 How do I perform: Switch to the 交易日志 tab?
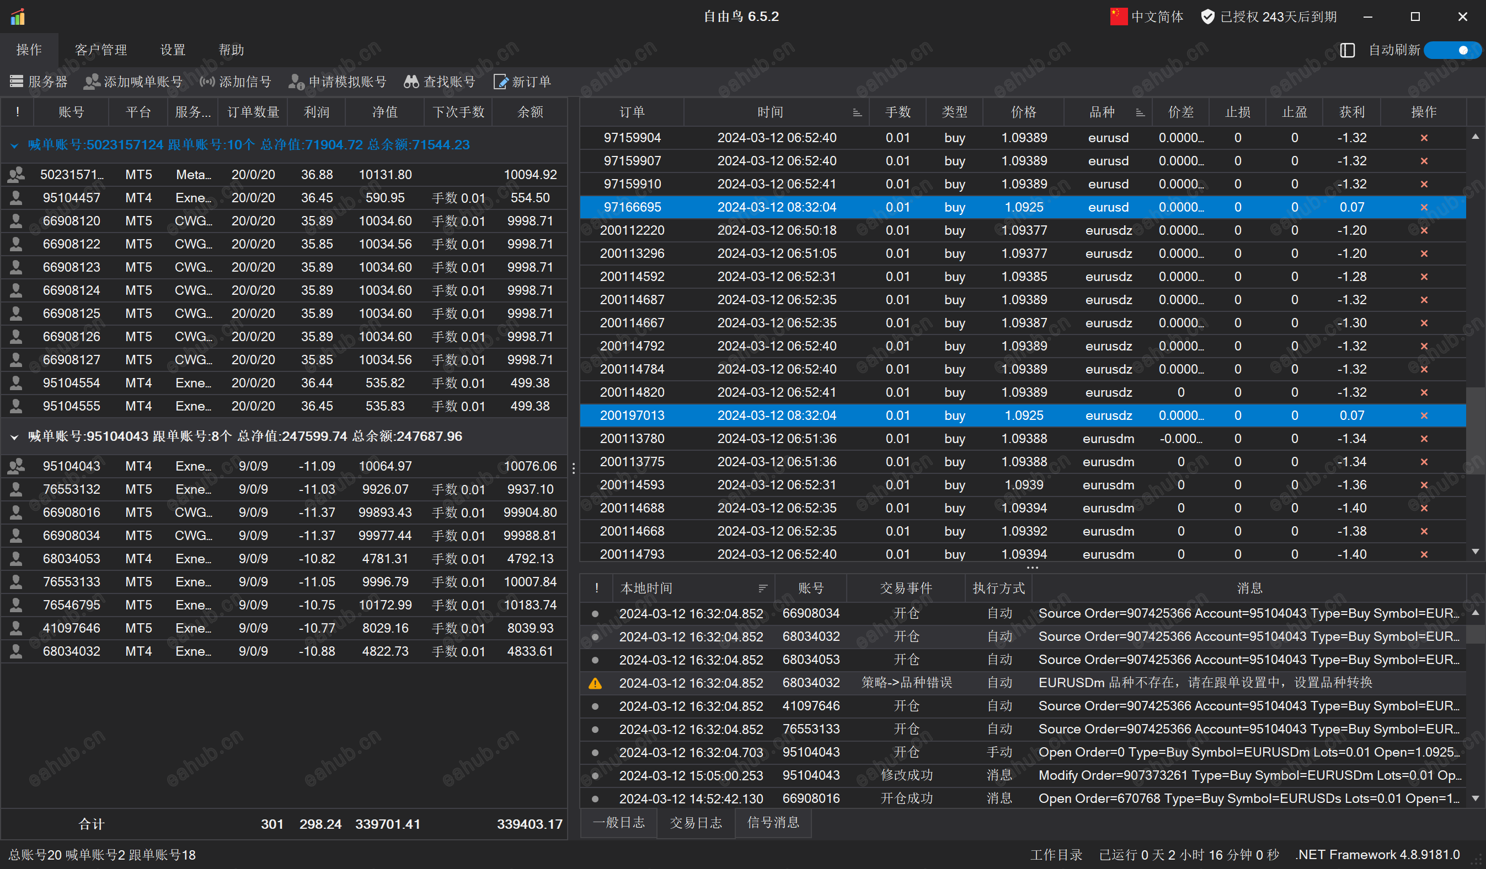[x=696, y=823]
